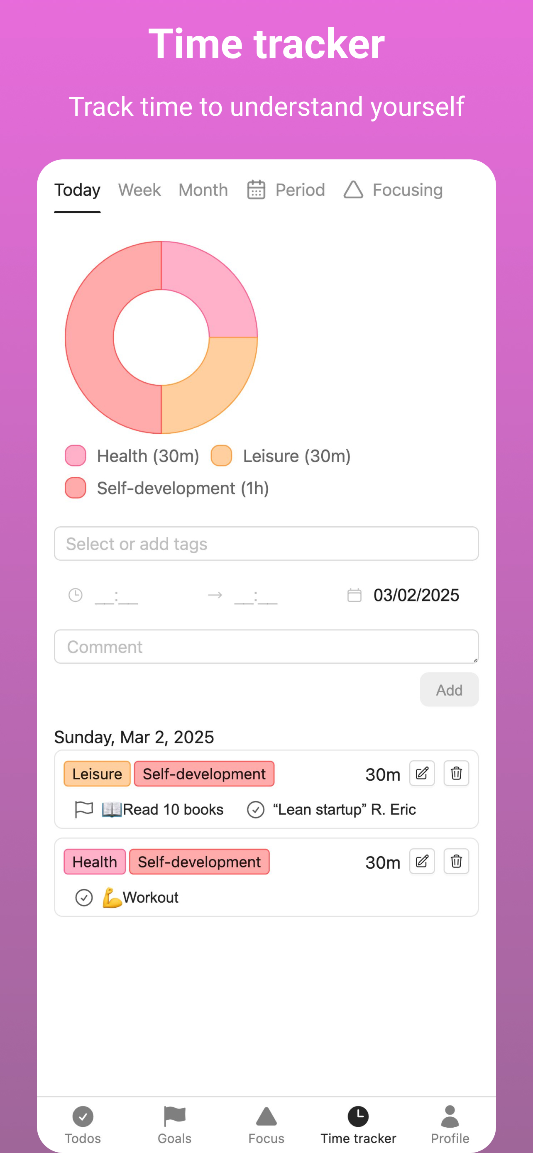Open the date picker showing 03/02/2025

point(415,595)
